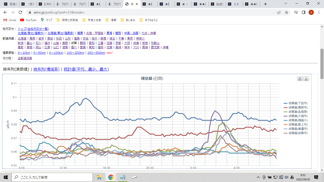Switch to 時系列(増減率) view
This screenshot has width=324, height=182.
pyautogui.click(x=46, y=69)
